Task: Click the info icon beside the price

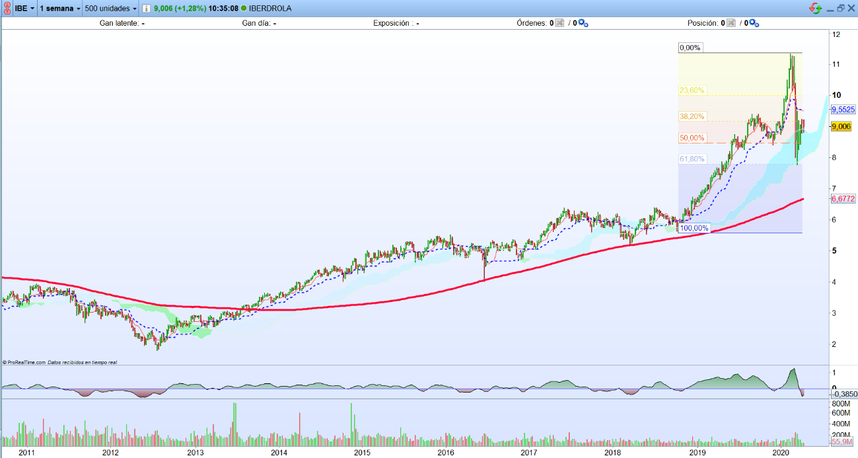Action: (146, 9)
